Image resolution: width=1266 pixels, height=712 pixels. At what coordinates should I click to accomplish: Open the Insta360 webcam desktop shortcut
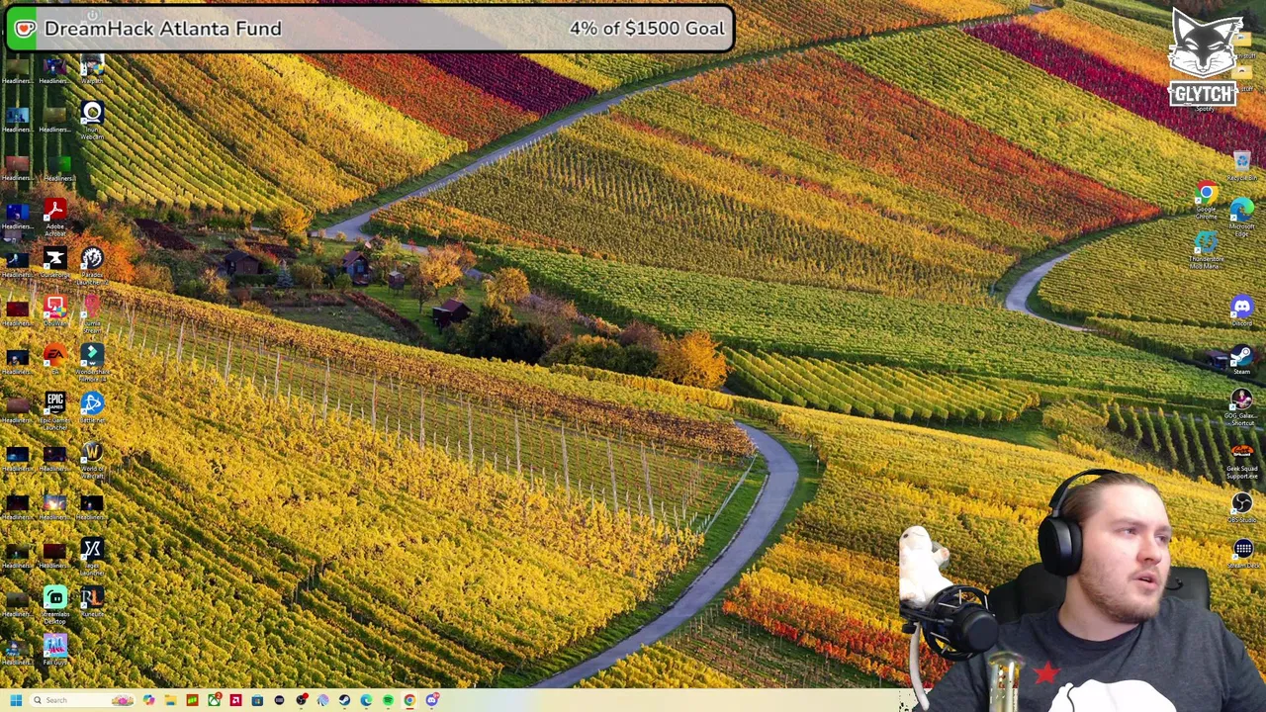pyautogui.click(x=92, y=117)
